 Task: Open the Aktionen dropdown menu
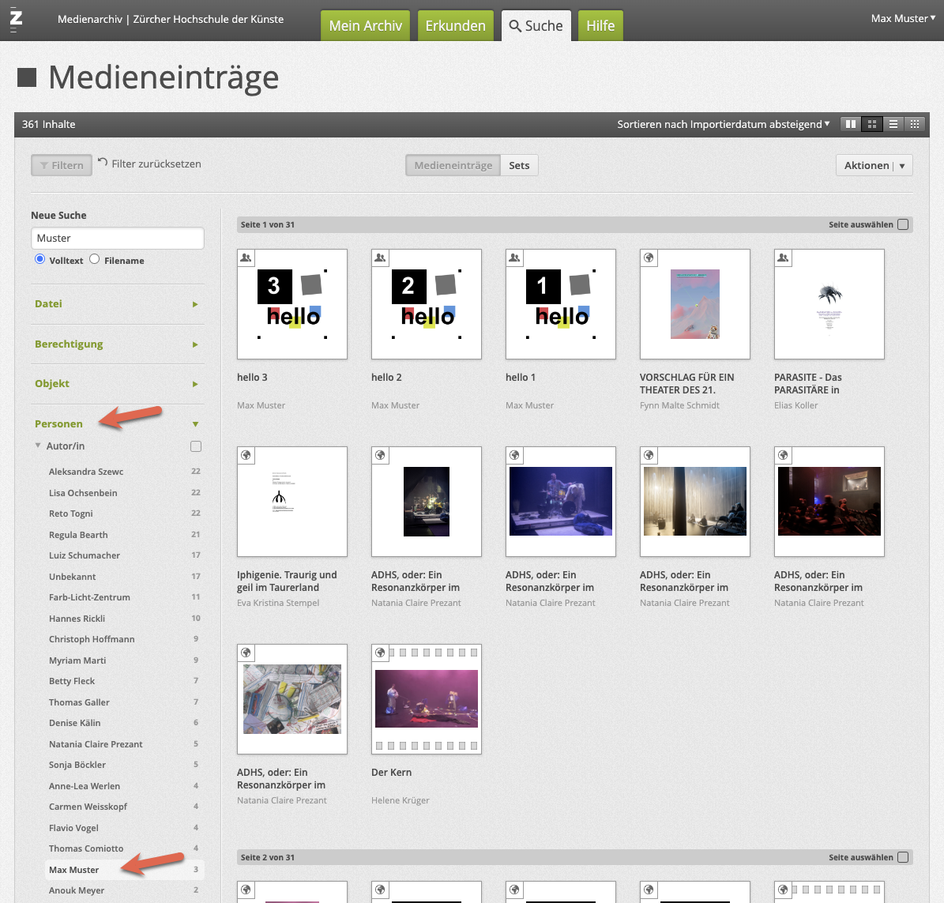coord(874,166)
